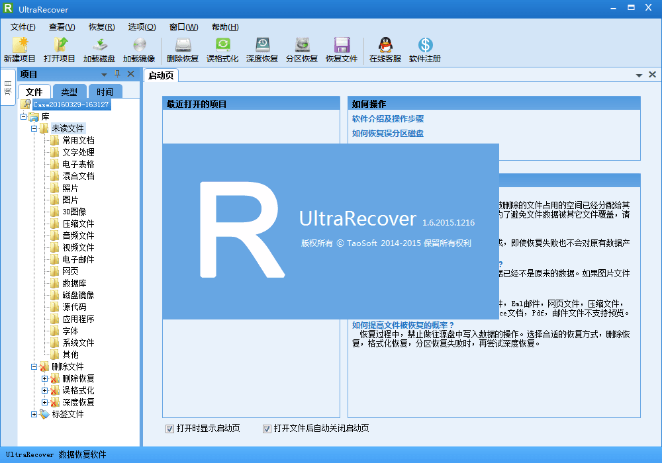This screenshot has width=662, height=463.
Task: Open the 恢复(R) menu
Action: pyautogui.click(x=102, y=27)
